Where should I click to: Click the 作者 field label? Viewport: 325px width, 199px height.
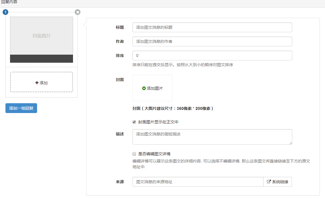120,41
